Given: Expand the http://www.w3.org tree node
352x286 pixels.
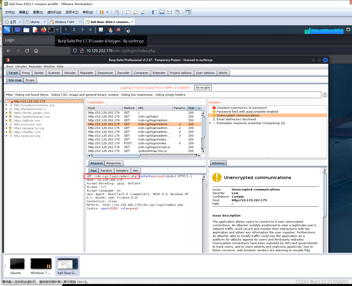Looking at the screenshot, I should (x=7, y=136).
